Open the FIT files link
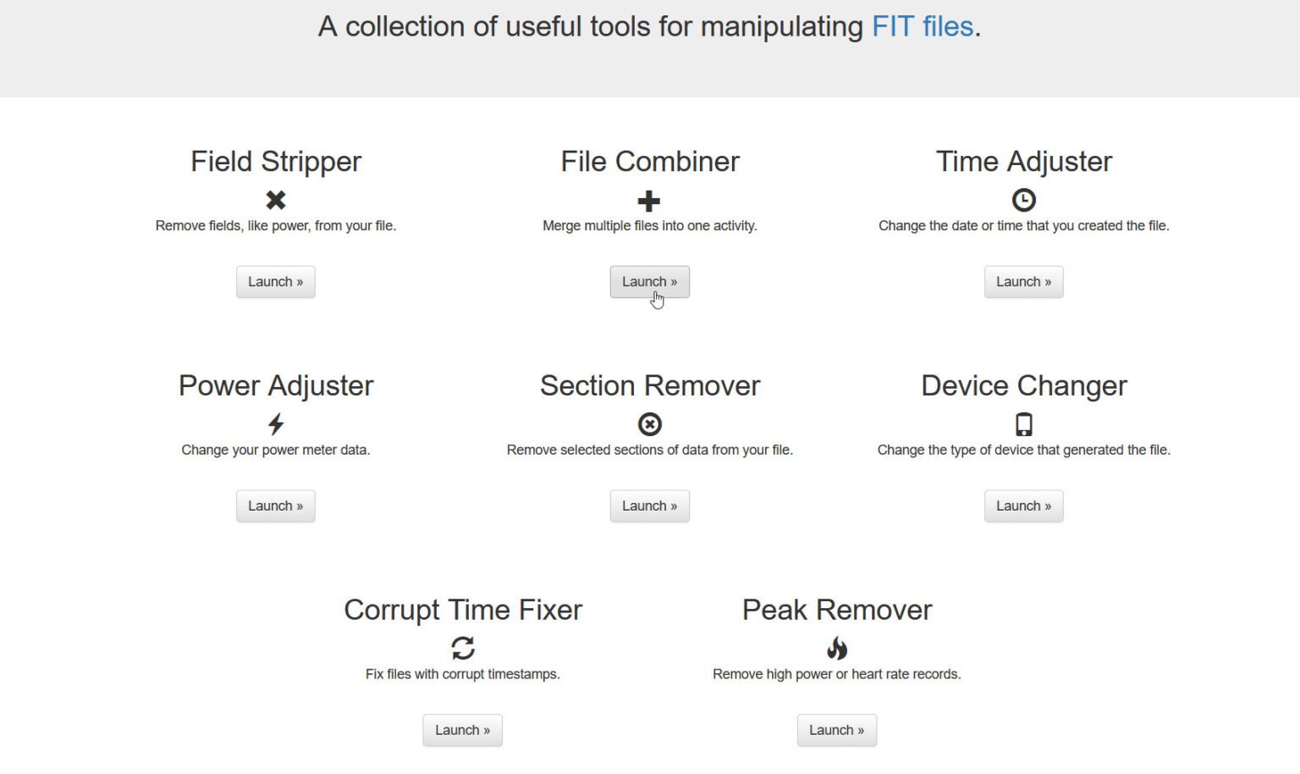 [923, 26]
